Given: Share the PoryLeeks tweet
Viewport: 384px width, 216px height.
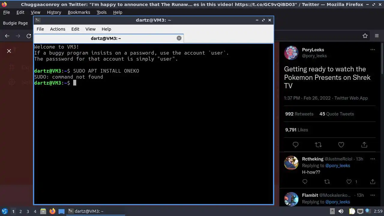Looking at the screenshot, I should click(364, 145).
